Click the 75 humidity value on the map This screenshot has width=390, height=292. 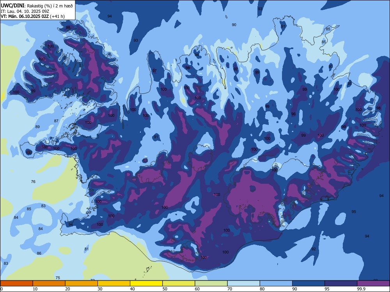pyautogui.click(x=58, y=278)
